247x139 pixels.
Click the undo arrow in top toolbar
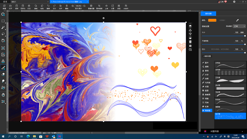(48, 6)
